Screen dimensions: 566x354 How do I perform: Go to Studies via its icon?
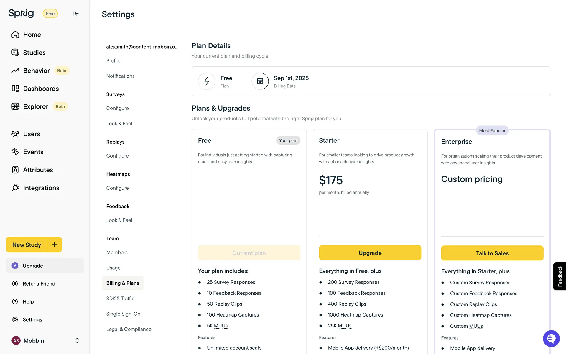coord(15,53)
